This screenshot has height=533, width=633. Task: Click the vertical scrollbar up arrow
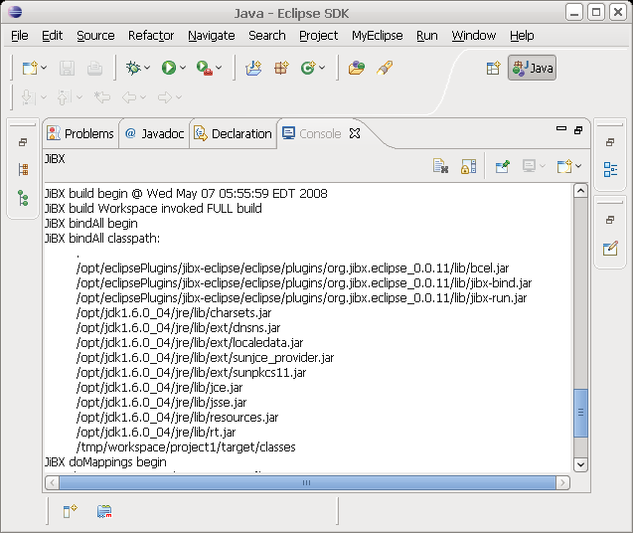[580, 190]
